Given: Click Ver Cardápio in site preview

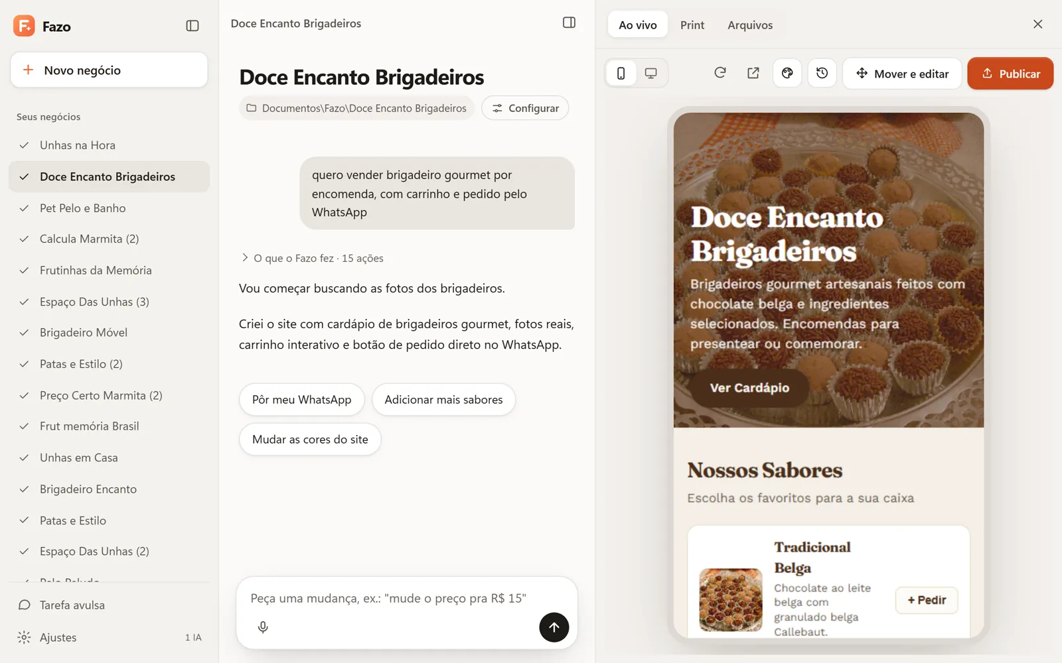Looking at the screenshot, I should [749, 388].
